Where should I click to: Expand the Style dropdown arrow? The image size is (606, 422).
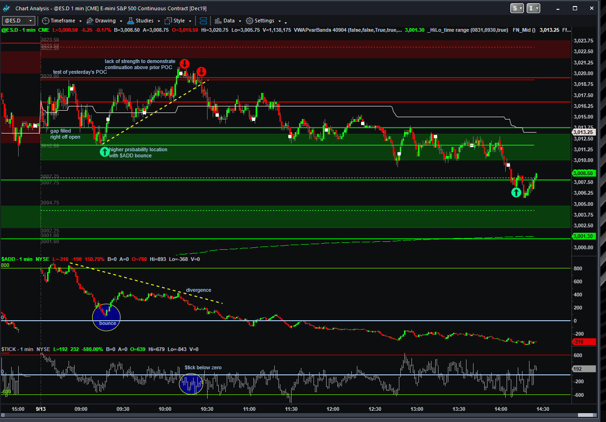click(x=190, y=21)
